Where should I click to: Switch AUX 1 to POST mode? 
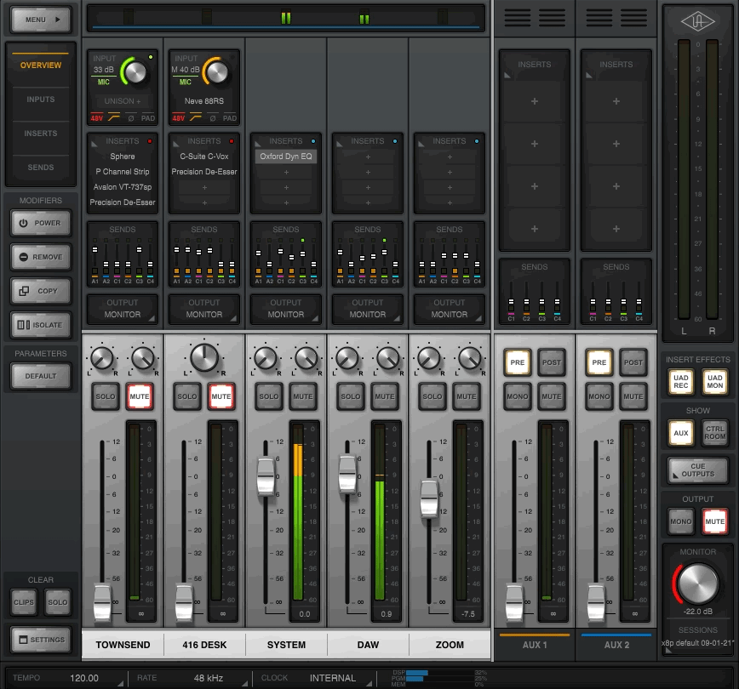tap(551, 362)
